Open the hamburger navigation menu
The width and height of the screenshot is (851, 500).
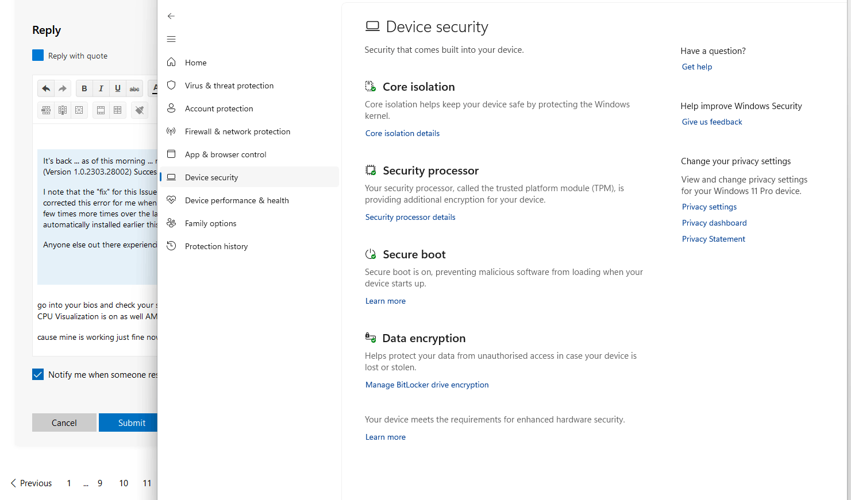click(171, 39)
